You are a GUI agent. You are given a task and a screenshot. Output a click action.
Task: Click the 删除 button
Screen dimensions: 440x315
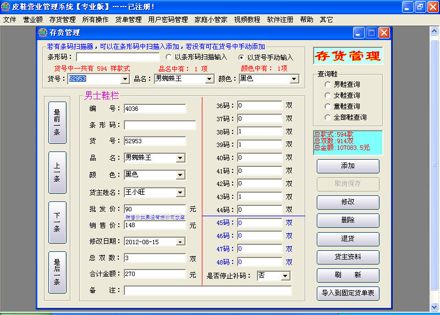click(348, 221)
